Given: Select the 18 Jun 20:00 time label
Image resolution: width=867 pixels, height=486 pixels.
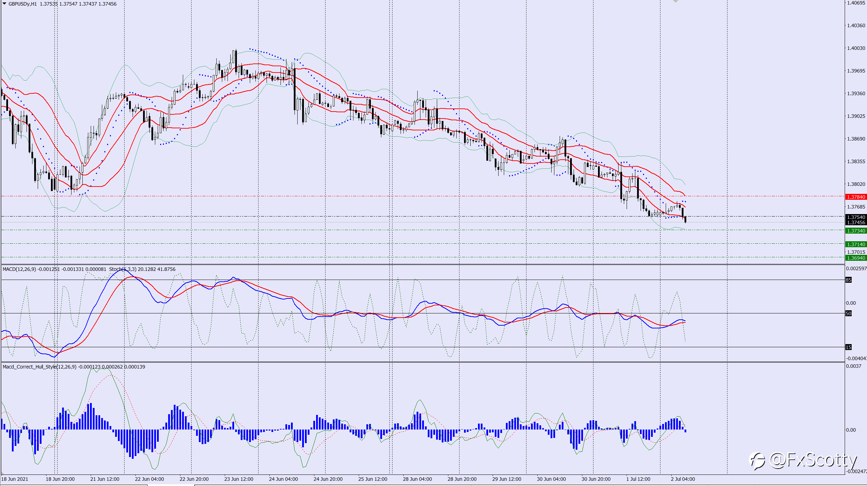Looking at the screenshot, I should click(60, 479).
